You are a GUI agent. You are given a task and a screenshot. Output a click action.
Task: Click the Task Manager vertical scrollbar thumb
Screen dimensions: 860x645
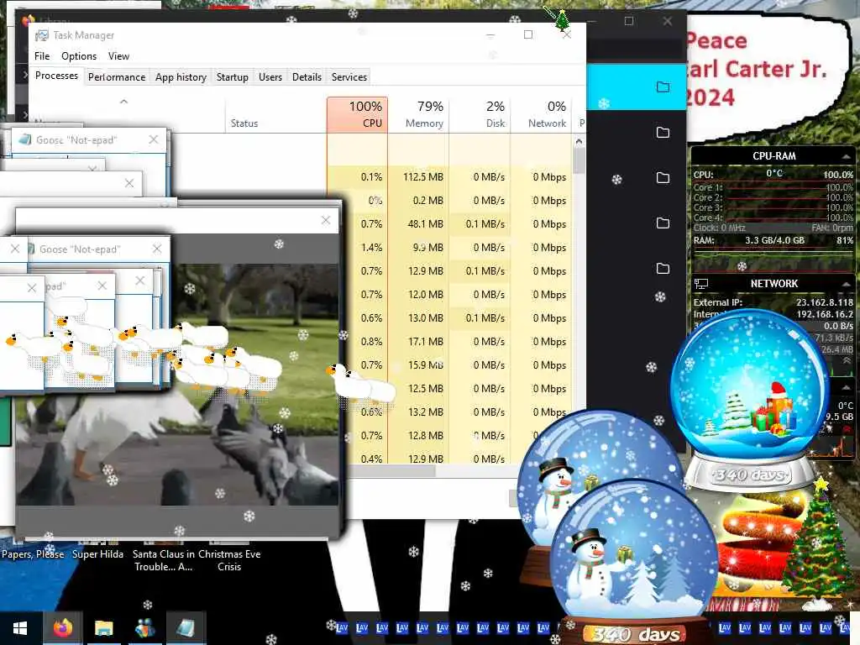(x=579, y=160)
